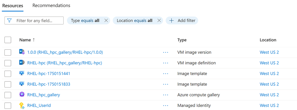Select the checkbox for RHEL_UserId
Image resolution: width=297 pixels, height=110 pixels.
coord(8,106)
